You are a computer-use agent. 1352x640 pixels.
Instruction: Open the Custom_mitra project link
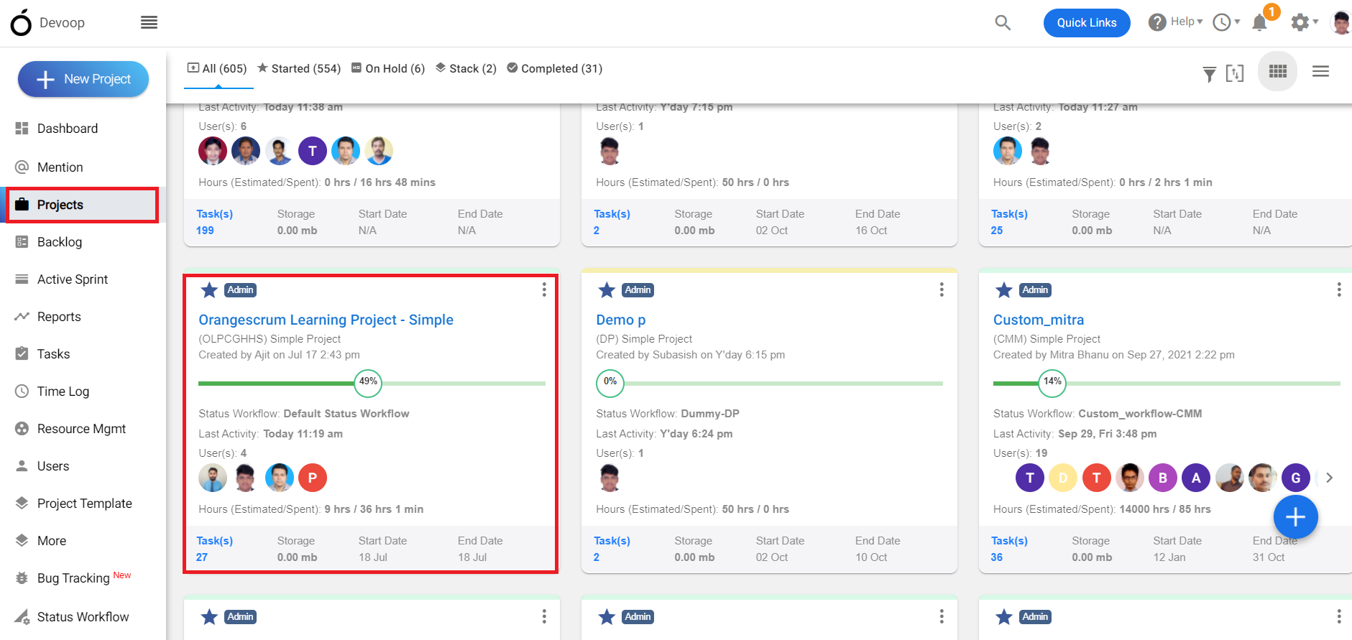point(1039,320)
